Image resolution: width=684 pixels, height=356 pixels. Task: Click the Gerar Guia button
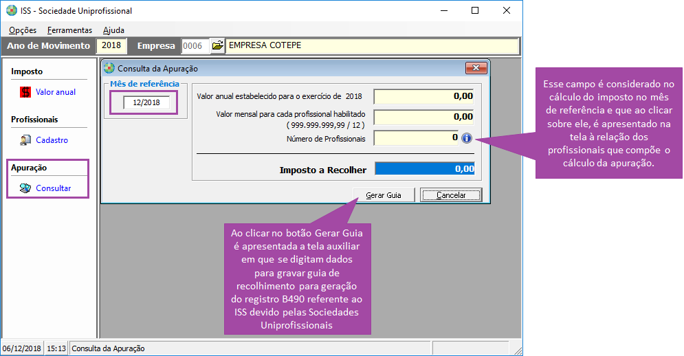pyautogui.click(x=384, y=195)
